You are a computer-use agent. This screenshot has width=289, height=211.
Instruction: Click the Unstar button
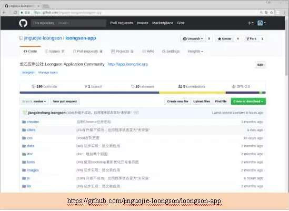click(x=224, y=39)
